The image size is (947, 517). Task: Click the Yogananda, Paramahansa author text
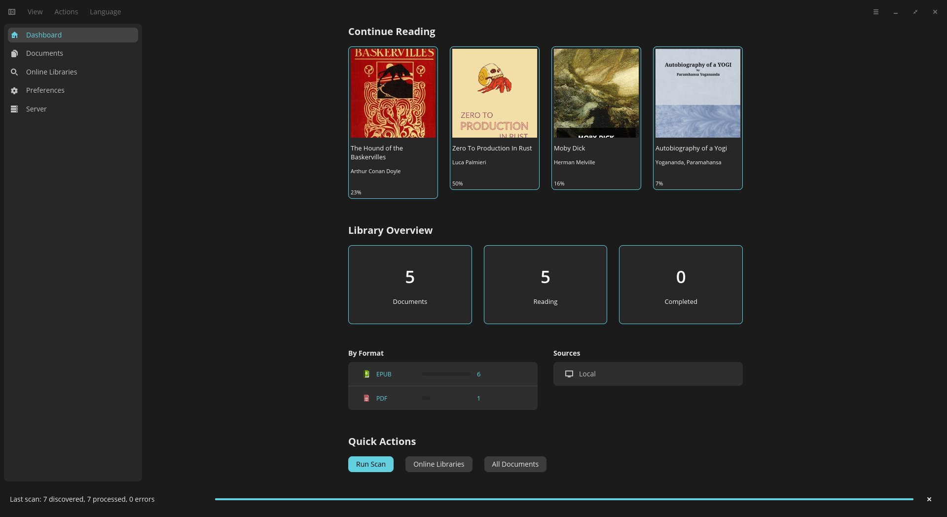[688, 162]
